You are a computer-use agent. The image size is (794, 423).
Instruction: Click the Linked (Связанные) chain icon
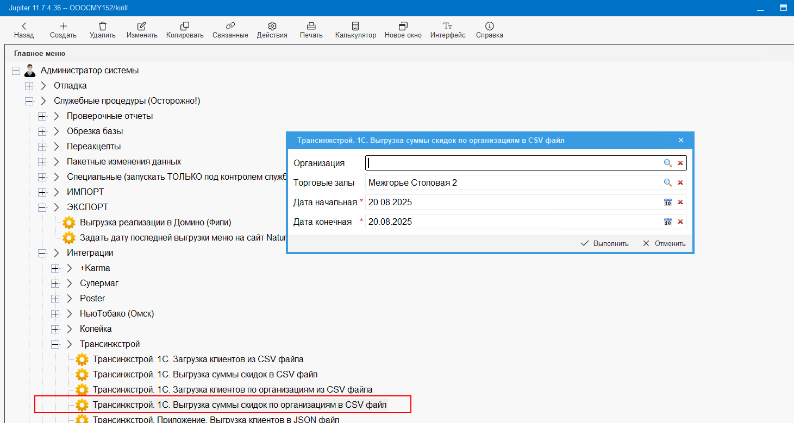pos(229,26)
